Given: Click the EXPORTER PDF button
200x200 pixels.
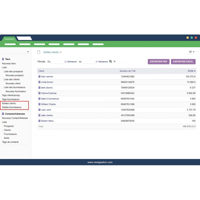Looking at the screenshot, I should 158,61.
